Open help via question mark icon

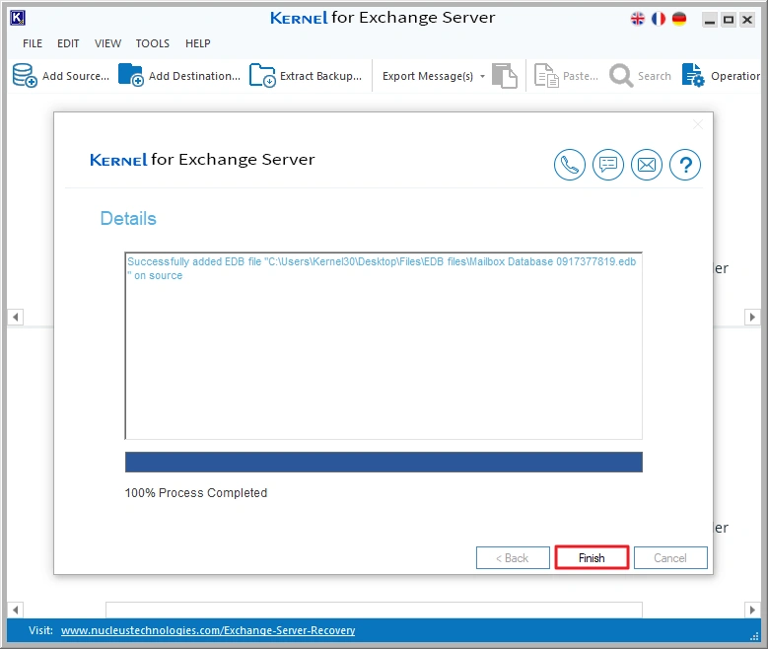point(685,165)
